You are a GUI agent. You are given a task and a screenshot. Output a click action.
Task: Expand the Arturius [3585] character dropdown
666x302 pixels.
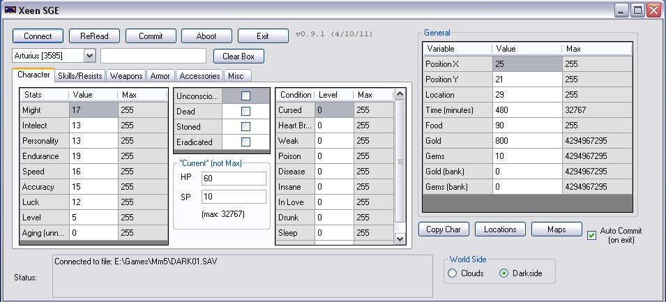click(90, 56)
